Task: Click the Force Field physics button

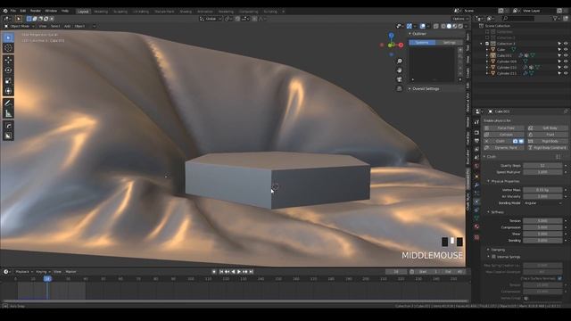Action: click(x=503, y=128)
